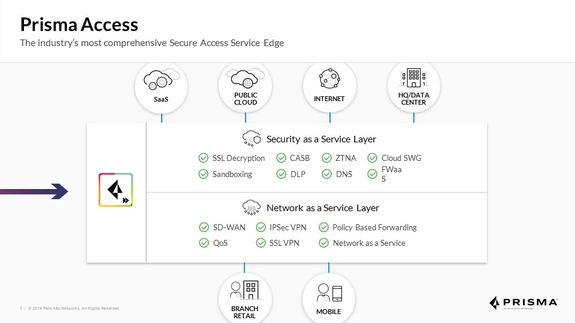Image resolution: width=575 pixels, height=323 pixels.
Task: Click the 'MOBILE' label
Action: click(329, 312)
